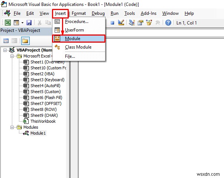Open Visual Basic Help question mark icon
This screenshot has height=178, width=224.
tap(168, 23)
